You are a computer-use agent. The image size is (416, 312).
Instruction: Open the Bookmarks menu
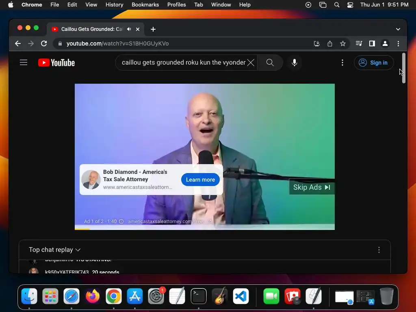click(145, 5)
